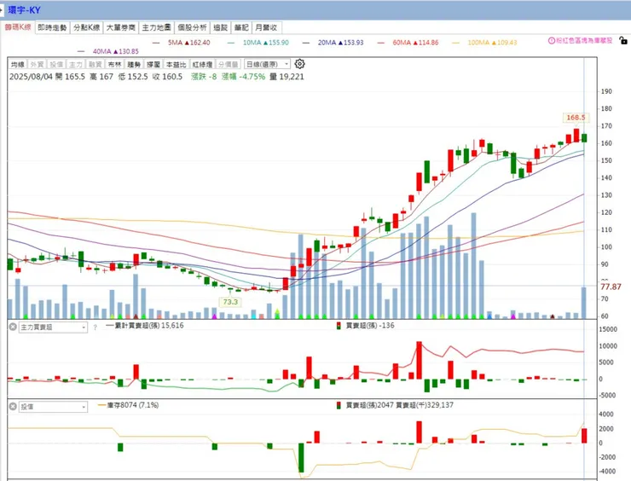This screenshot has width=631, height=481.
Task: Switch to the 個股分析 tab
Action: pyautogui.click(x=192, y=27)
